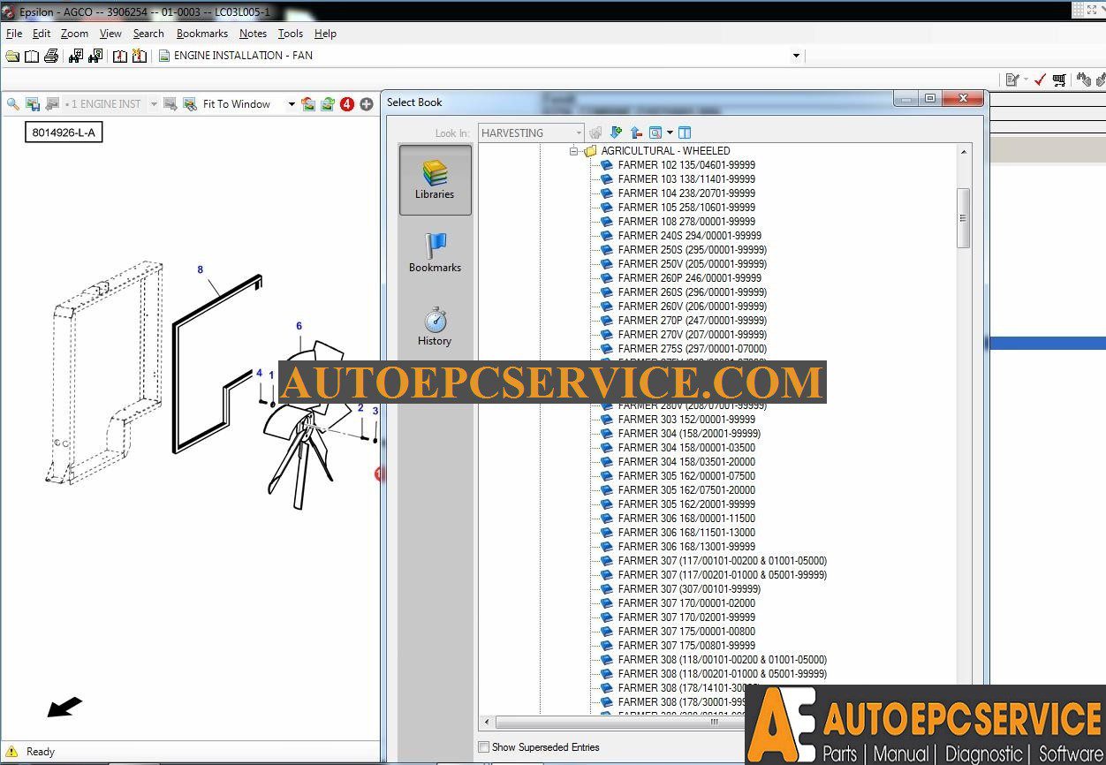
Task: Collapse the AGRICULTURAL - WHEELED tree node
Action: 573,151
